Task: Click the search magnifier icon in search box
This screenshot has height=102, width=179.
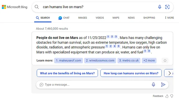Action: (37, 7)
